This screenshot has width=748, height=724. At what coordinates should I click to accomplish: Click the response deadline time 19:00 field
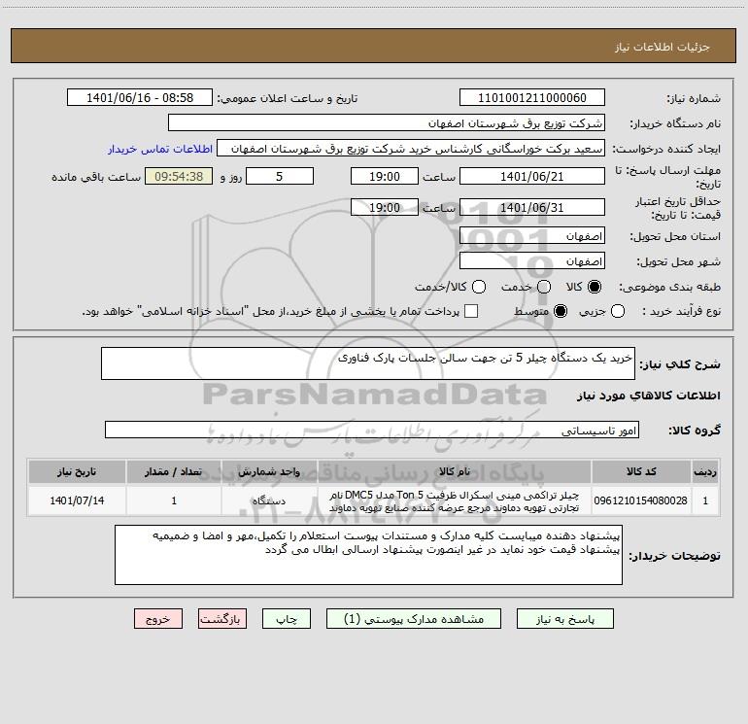385,176
